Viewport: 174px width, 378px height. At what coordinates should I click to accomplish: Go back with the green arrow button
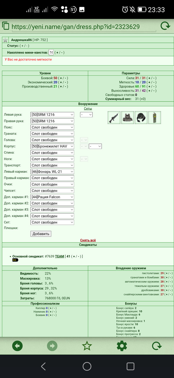(17, 346)
